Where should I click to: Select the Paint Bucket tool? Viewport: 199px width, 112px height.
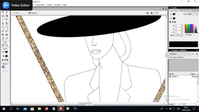(x=7, y=35)
